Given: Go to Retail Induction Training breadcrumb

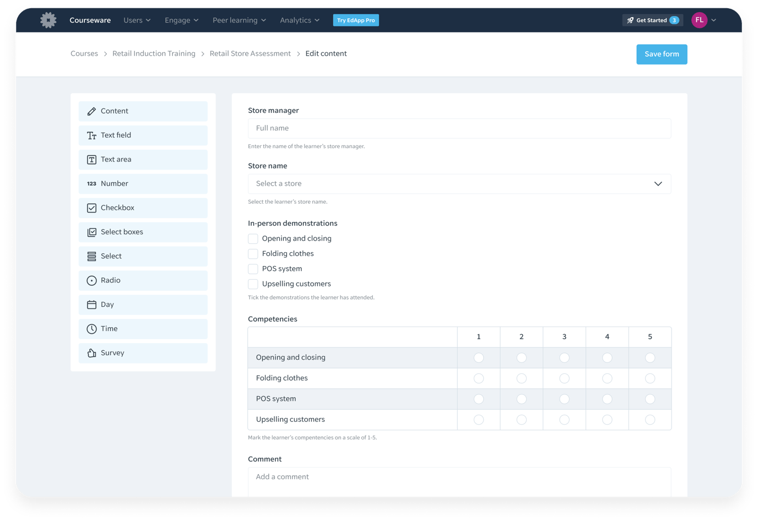Looking at the screenshot, I should click(154, 54).
